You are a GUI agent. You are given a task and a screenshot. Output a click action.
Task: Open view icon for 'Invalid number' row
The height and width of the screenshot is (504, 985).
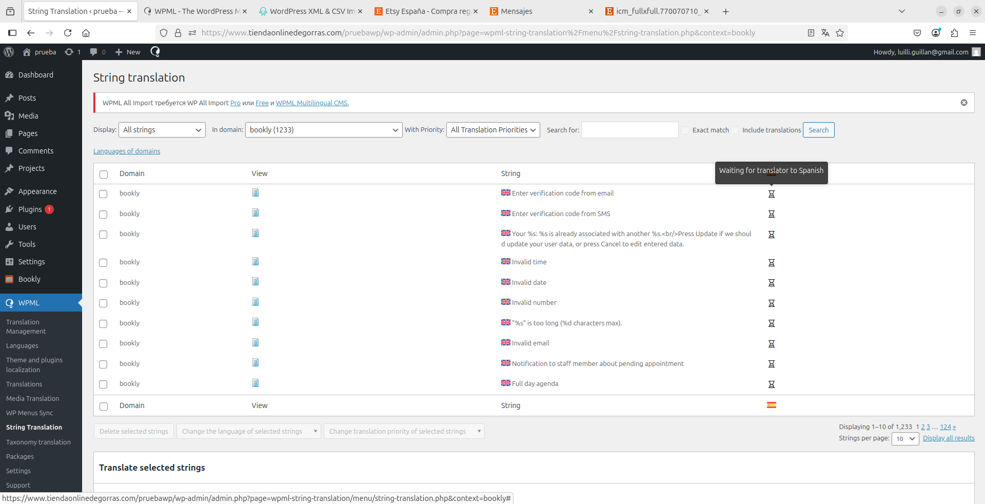pos(255,302)
